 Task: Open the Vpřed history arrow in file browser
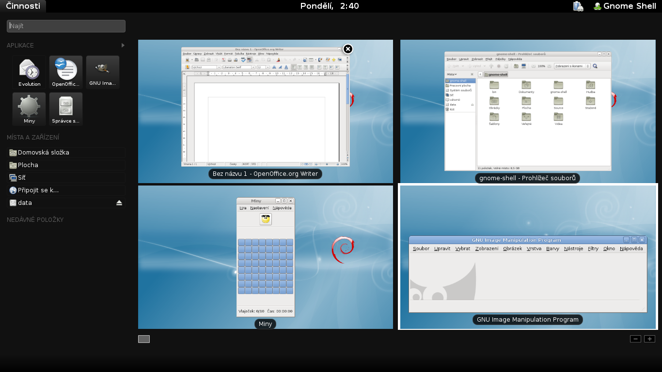coord(485,66)
